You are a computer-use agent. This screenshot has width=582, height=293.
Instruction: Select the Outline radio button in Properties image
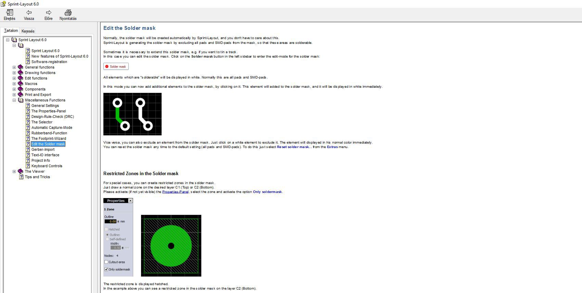(x=107, y=235)
